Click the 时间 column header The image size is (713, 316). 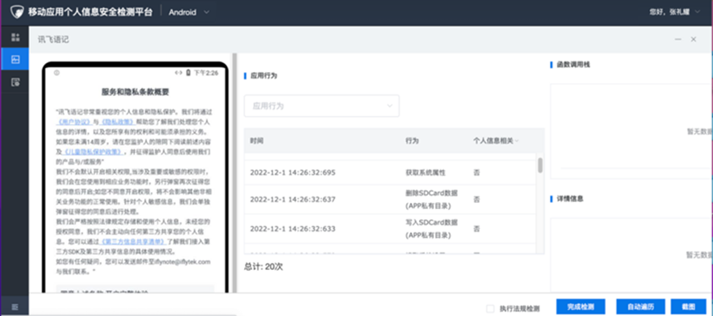tap(256, 141)
